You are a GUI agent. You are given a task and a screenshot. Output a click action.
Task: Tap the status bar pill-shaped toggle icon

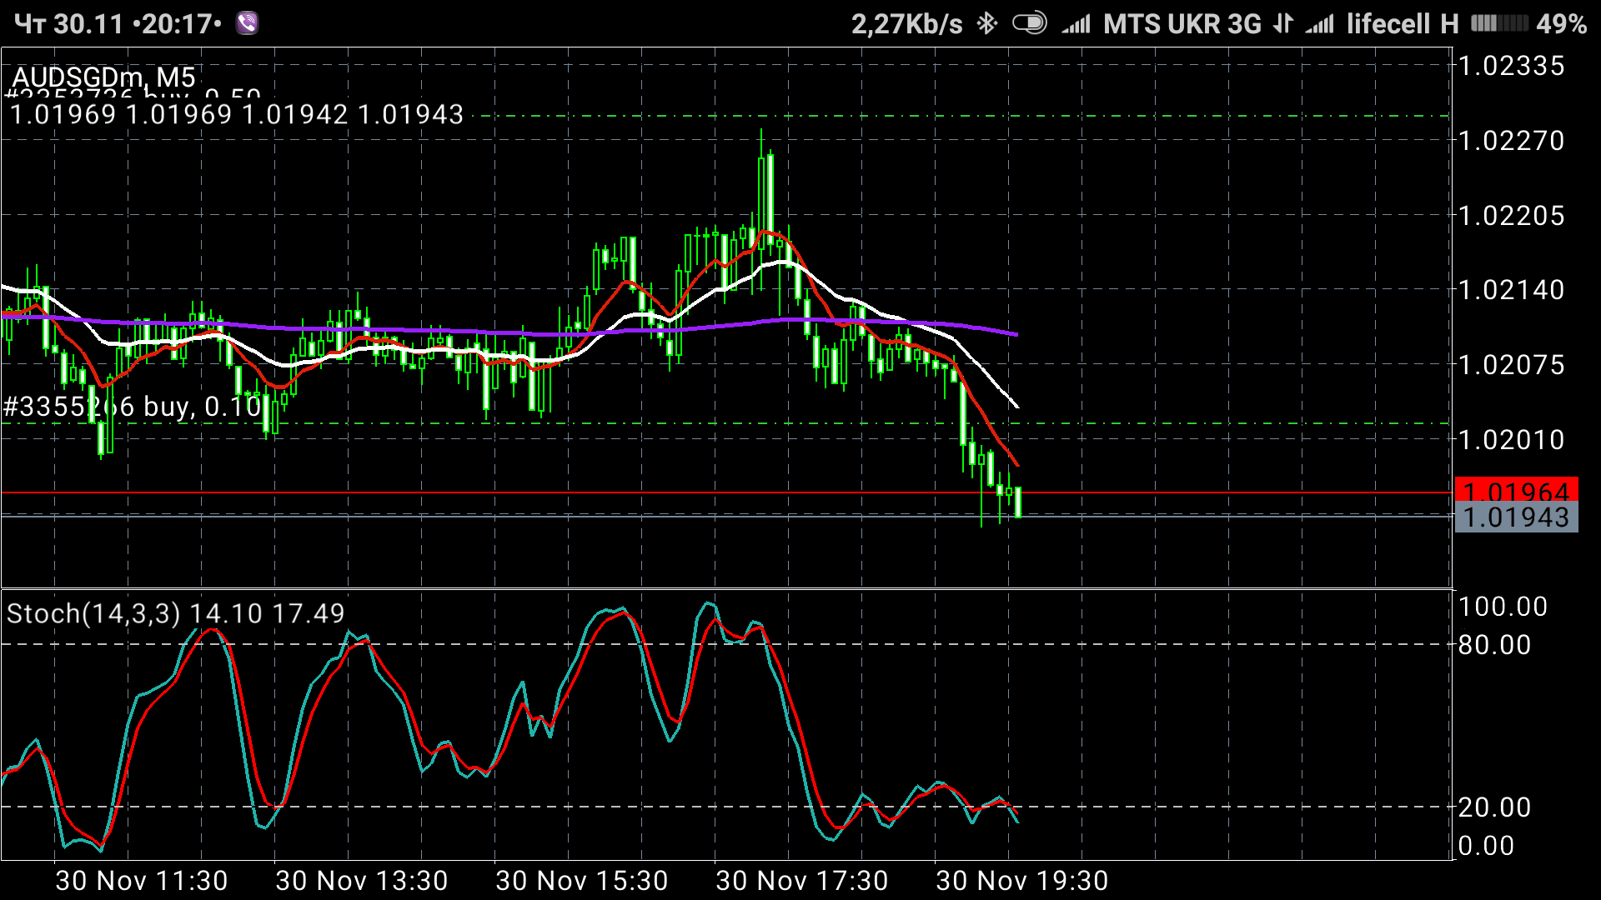(x=1030, y=23)
